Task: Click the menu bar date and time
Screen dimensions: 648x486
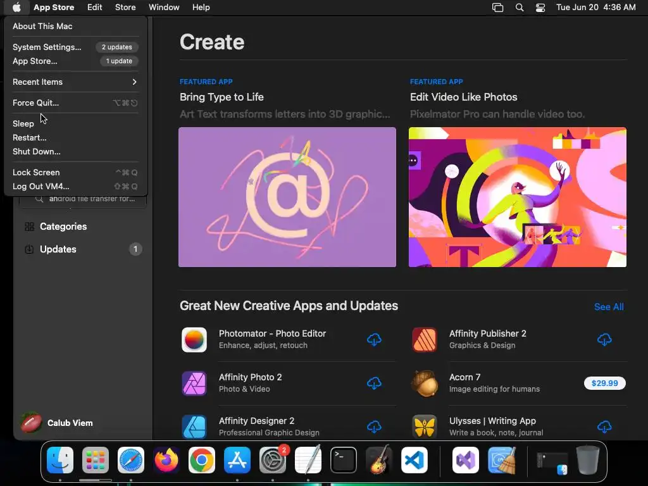Action: tap(595, 8)
